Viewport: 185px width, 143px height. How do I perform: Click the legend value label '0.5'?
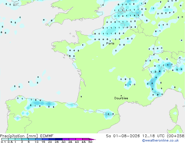[10, 142]
